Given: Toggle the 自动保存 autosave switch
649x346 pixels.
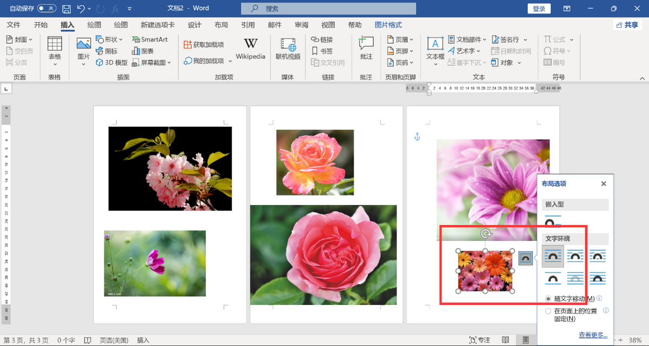Looking at the screenshot, I should point(47,9).
